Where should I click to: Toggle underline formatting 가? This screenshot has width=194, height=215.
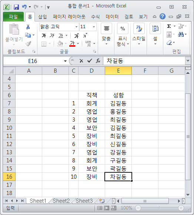(61, 36)
